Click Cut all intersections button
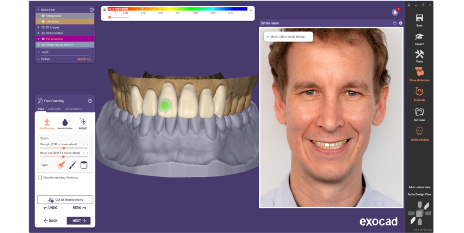464x233 pixels. pyautogui.click(x=65, y=200)
